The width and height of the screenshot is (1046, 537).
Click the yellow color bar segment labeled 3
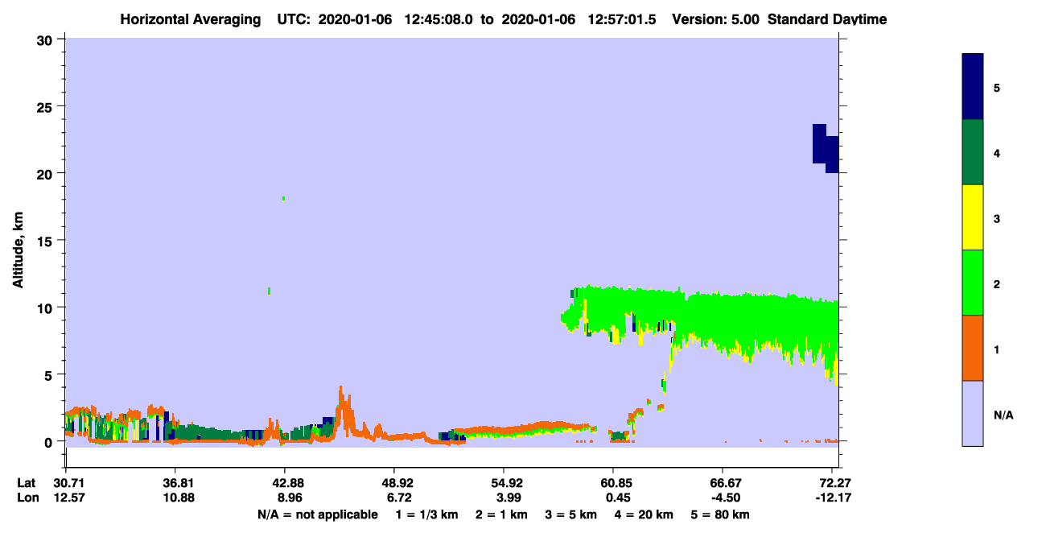click(x=972, y=217)
